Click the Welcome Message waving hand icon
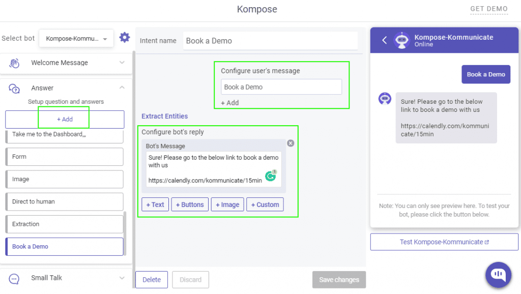521x294 pixels. pos(14,63)
